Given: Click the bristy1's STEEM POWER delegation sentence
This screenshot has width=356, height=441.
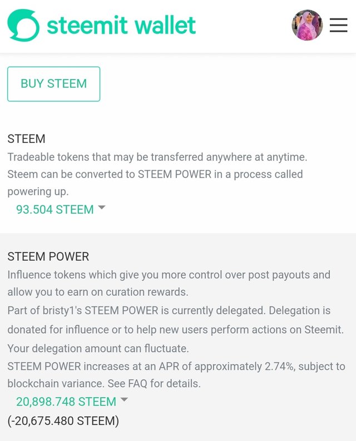Looking at the screenshot, I should pyautogui.click(x=136, y=310).
